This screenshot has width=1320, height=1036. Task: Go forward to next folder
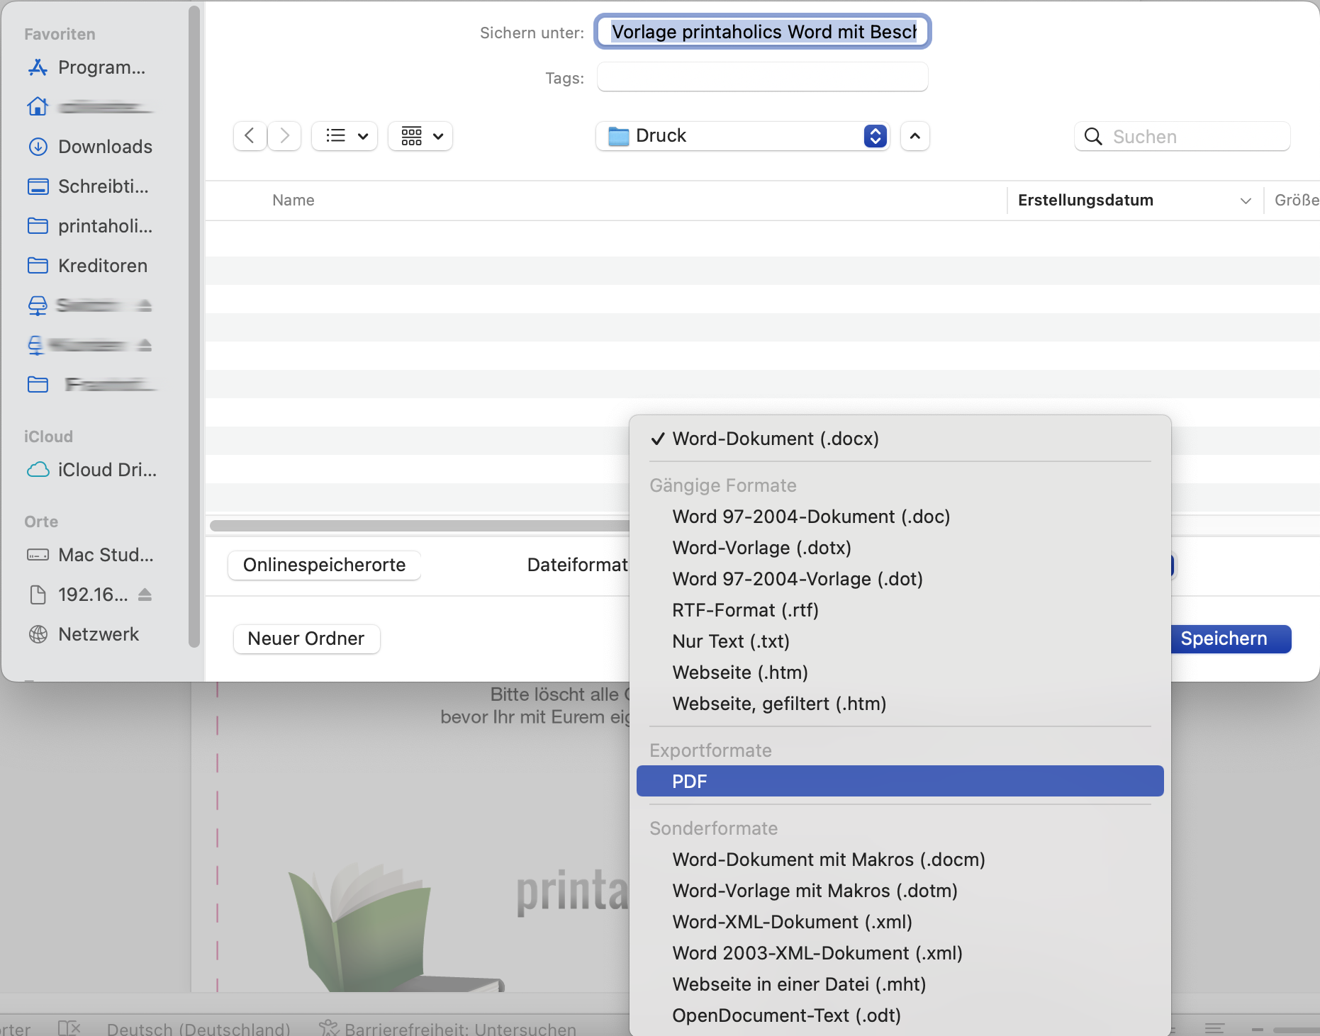click(284, 136)
